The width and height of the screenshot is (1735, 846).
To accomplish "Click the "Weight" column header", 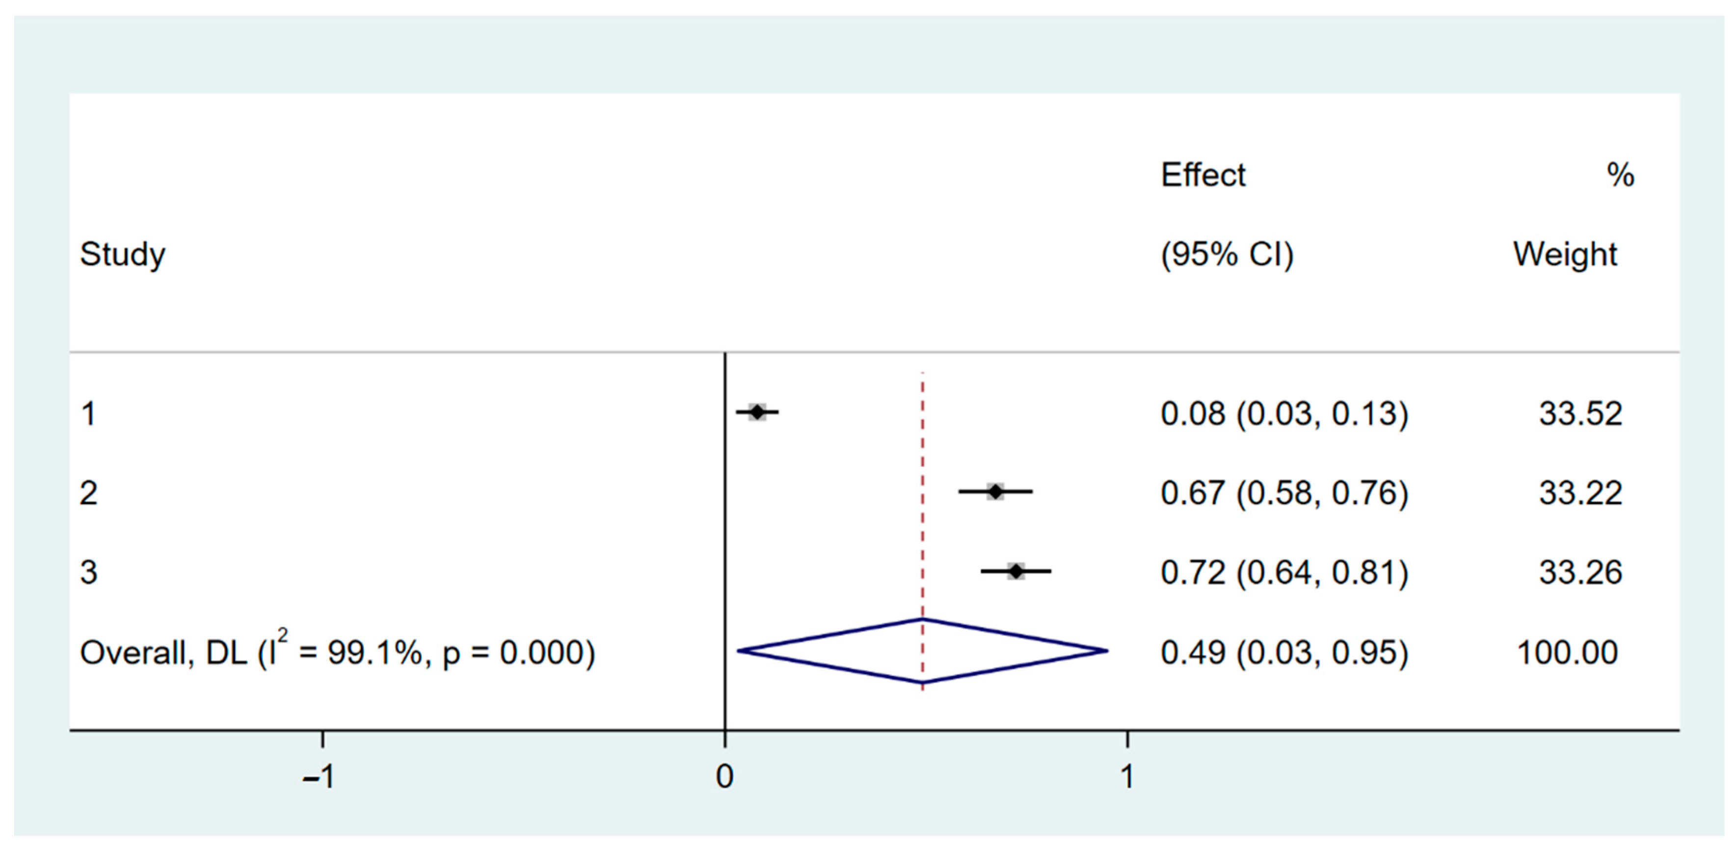I will pos(1565,255).
